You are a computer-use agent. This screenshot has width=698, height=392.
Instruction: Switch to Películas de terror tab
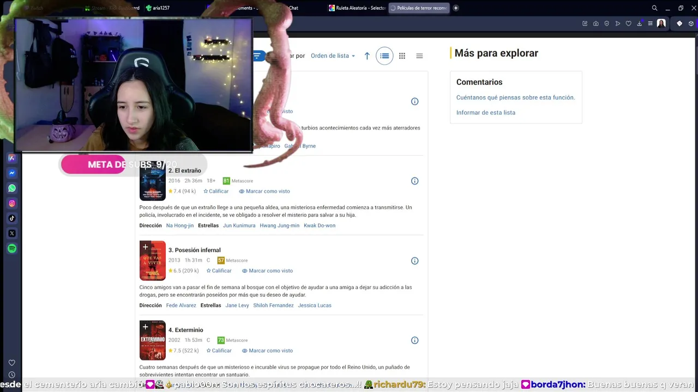pos(419,8)
